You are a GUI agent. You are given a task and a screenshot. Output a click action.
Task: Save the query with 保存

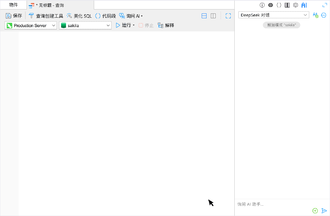14,16
